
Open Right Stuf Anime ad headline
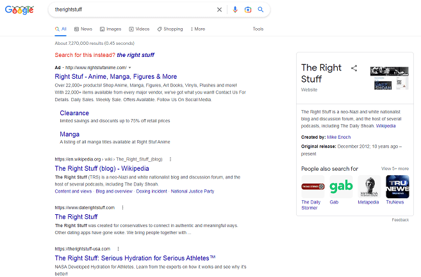[x=116, y=77]
